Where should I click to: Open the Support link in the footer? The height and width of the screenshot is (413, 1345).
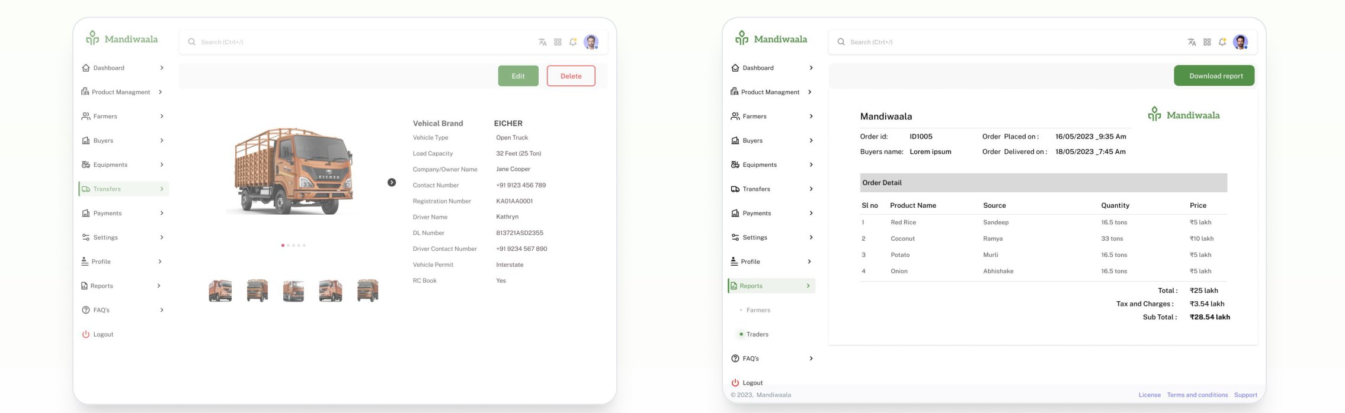[x=1245, y=395]
